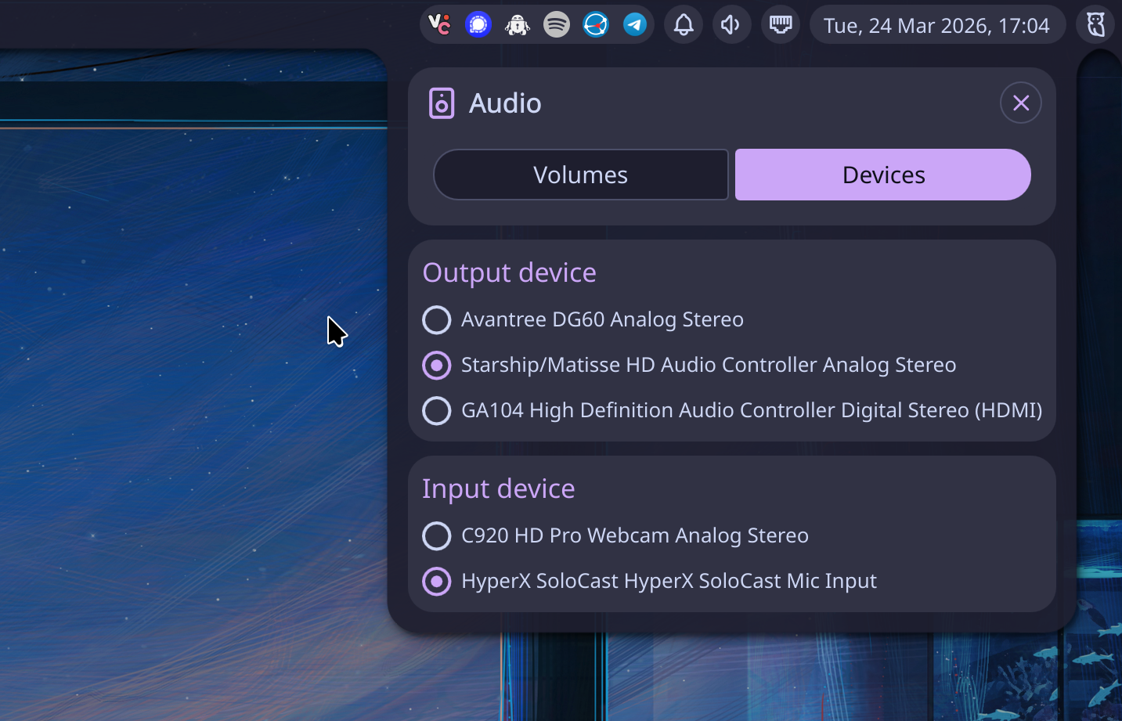This screenshot has height=721, width=1122.
Task: Confirm Starship/Matisse HD Audio output selection
Action: click(x=437, y=365)
